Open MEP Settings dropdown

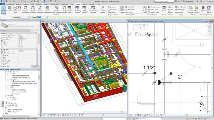pos(84,9)
